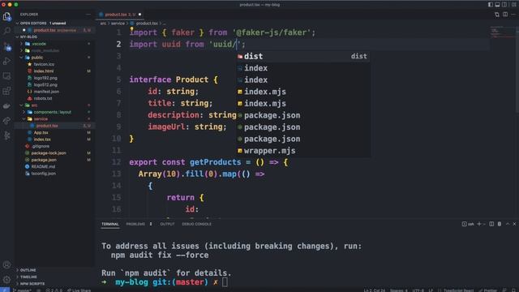Screen dimensions: 519x292
Task: Open editor more actions menu
Action: point(513,15)
